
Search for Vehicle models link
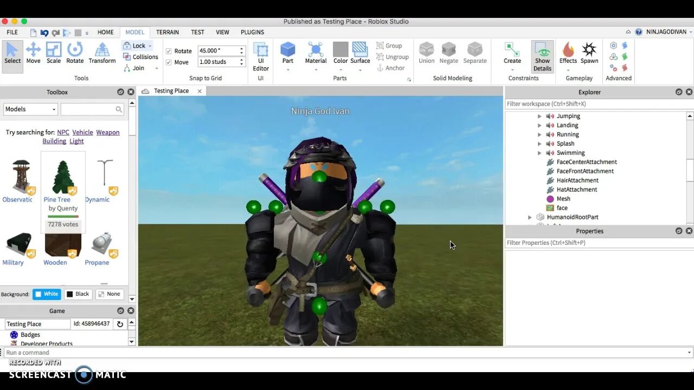point(82,132)
